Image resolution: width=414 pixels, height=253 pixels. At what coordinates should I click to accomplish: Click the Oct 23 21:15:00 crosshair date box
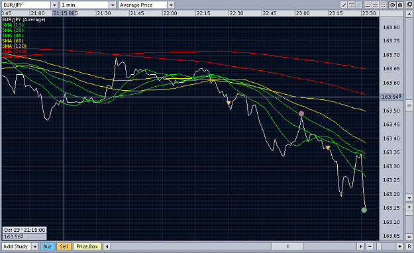click(25, 230)
